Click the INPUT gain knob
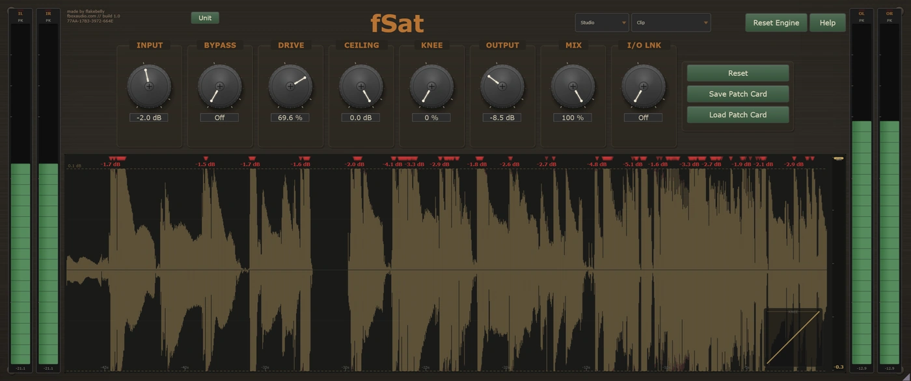This screenshot has height=381, width=911. pos(149,86)
